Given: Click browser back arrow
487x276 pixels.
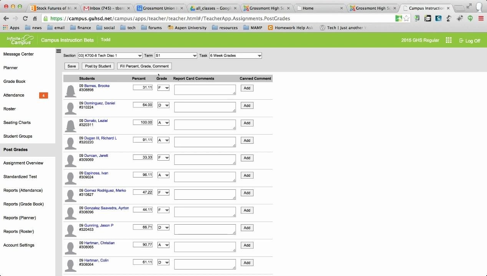Looking at the screenshot, I should pos(6,18).
